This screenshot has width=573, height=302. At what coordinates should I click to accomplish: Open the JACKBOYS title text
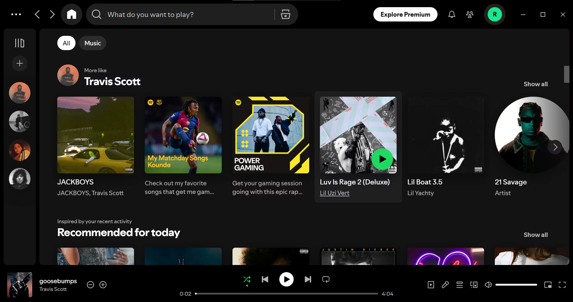click(76, 182)
